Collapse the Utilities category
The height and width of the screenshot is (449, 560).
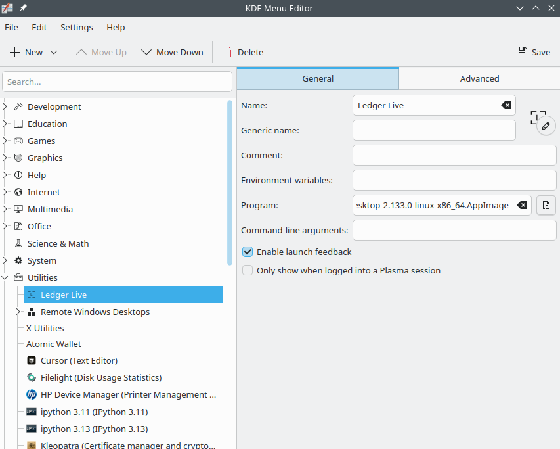point(5,277)
